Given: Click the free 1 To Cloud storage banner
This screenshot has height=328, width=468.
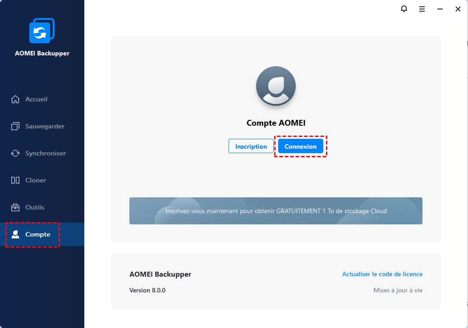Looking at the screenshot, I should click(276, 211).
